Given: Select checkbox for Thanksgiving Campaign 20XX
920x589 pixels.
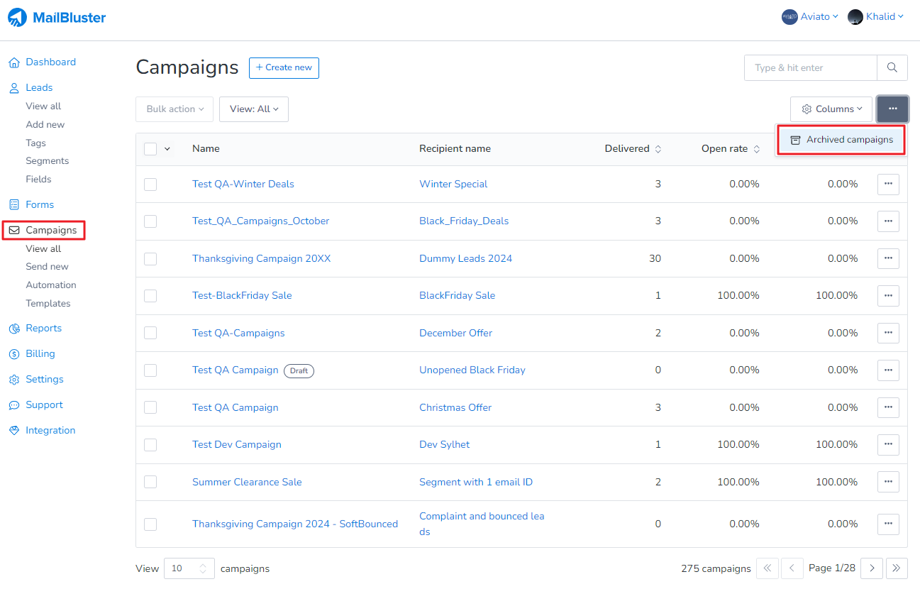Looking at the screenshot, I should tap(150, 259).
